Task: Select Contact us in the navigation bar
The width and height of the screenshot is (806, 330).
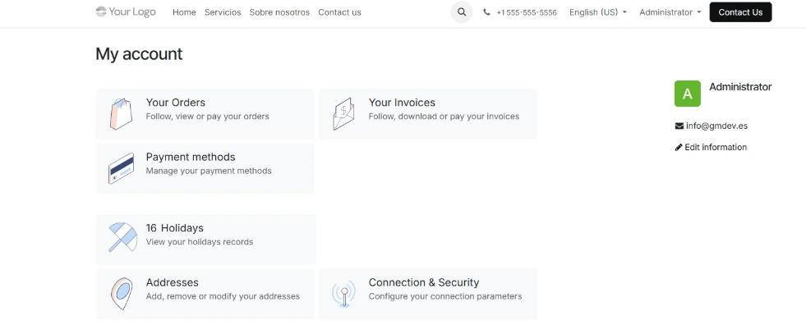Action: [x=339, y=12]
